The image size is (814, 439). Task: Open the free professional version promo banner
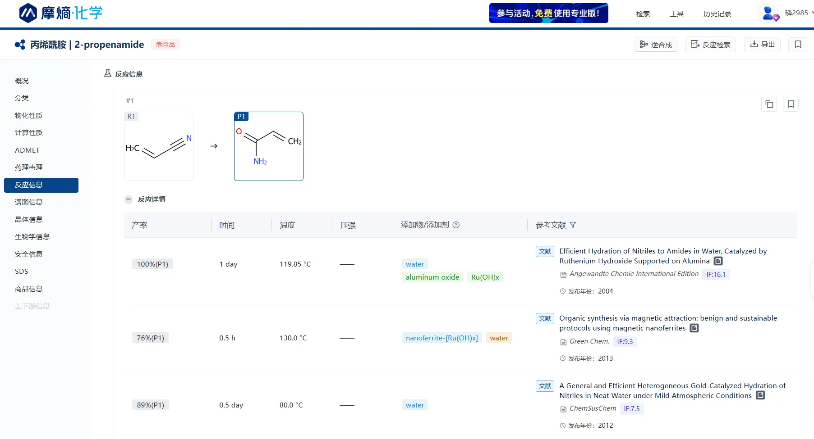click(x=548, y=13)
